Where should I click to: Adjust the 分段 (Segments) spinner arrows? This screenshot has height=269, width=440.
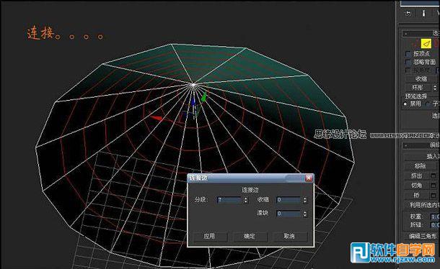click(246, 200)
